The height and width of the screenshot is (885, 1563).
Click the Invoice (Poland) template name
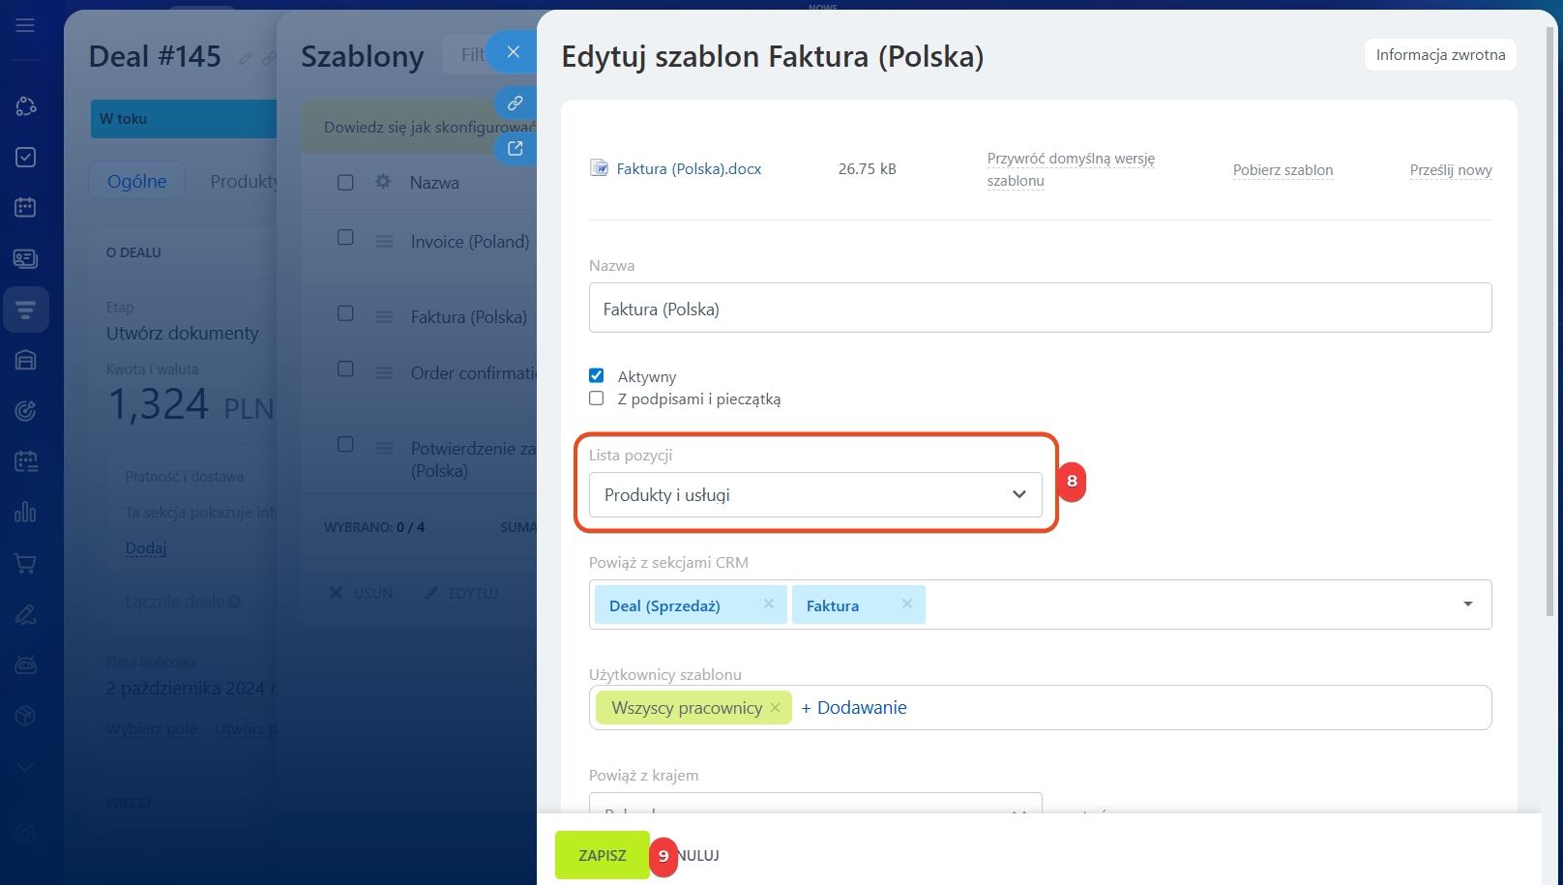[x=470, y=242]
